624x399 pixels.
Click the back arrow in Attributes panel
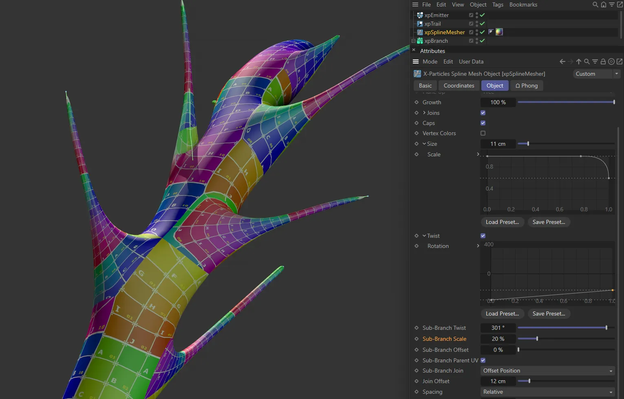[x=562, y=61]
